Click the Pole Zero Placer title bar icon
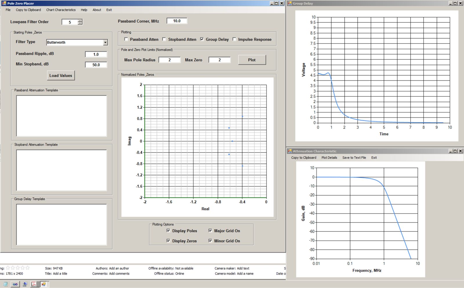The height and width of the screenshot is (288, 464). point(4,3)
